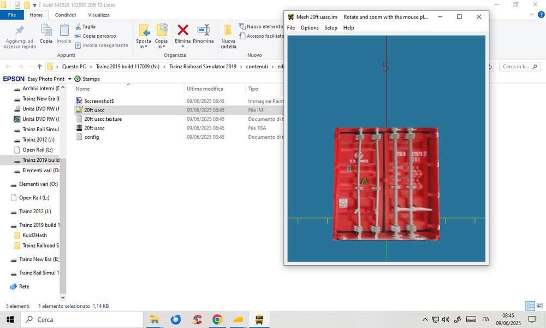Click the taskbar Cerca search box
Viewport: 546px width, 328px height.
(82, 320)
